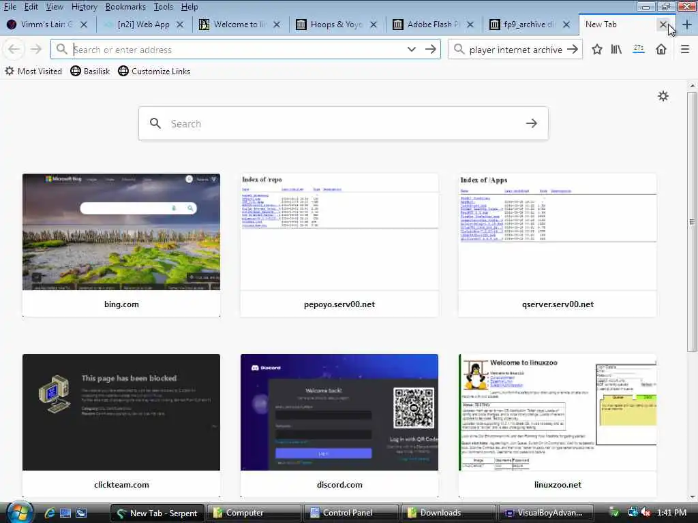Click the Go arrow in address bar

coord(431,49)
